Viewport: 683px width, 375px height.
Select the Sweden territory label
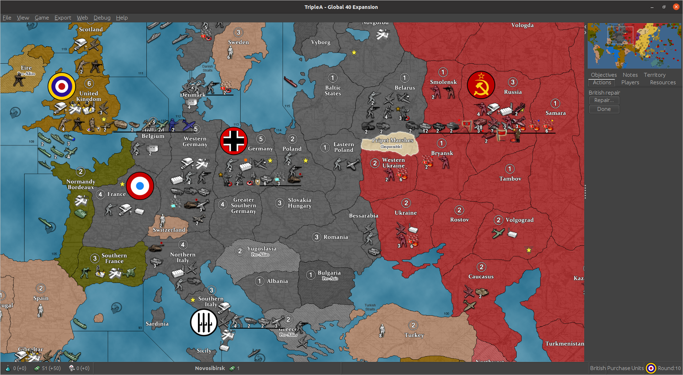238,42
